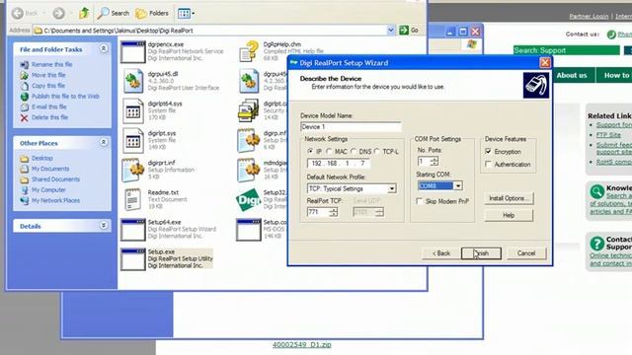Click the Partner Login link
The height and width of the screenshot is (355, 632).
[589, 16]
